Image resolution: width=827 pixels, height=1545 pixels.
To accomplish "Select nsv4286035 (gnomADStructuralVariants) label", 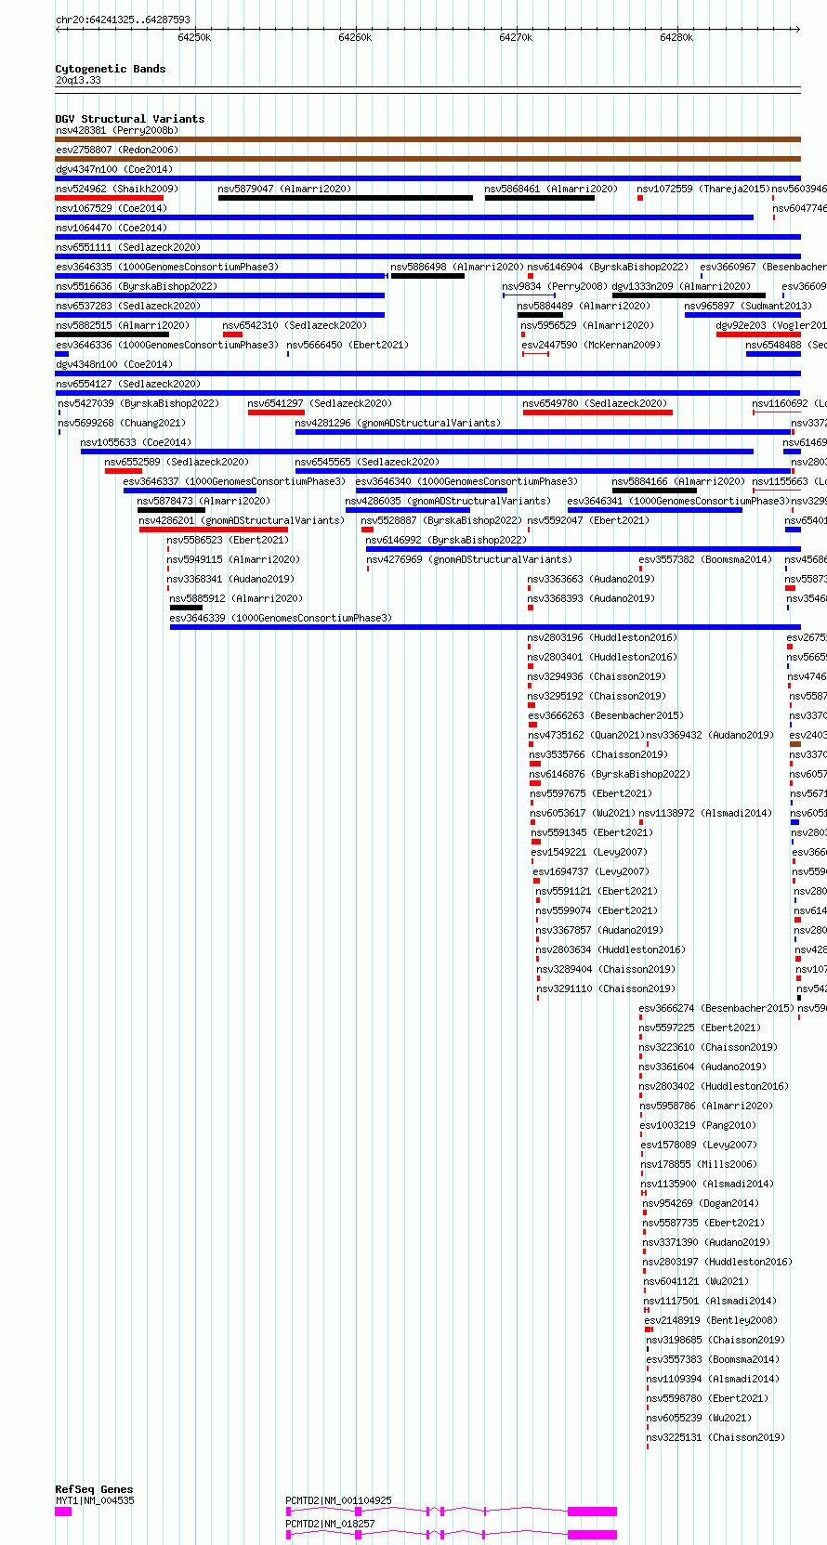I will tap(447, 501).
